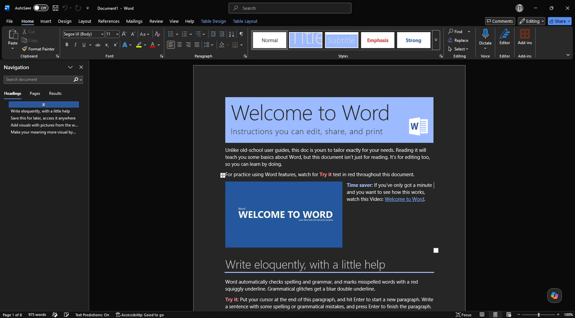This screenshot has width=575, height=318.
Task: Decrease paragraph indent
Action: (x=213, y=34)
